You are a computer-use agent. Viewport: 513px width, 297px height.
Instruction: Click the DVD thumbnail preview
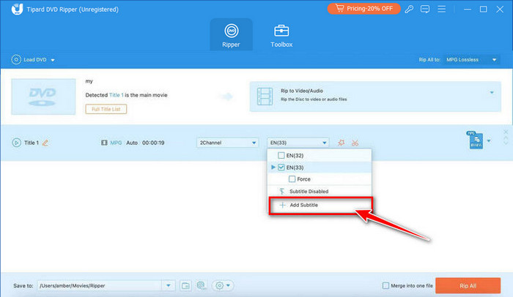pyautogui.click(x=43, y=97)
